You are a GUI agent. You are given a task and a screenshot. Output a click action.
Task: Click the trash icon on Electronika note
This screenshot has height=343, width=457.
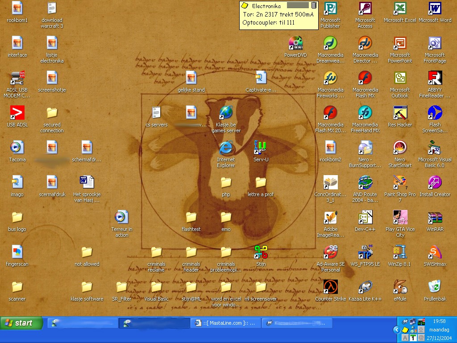[314, 5]
